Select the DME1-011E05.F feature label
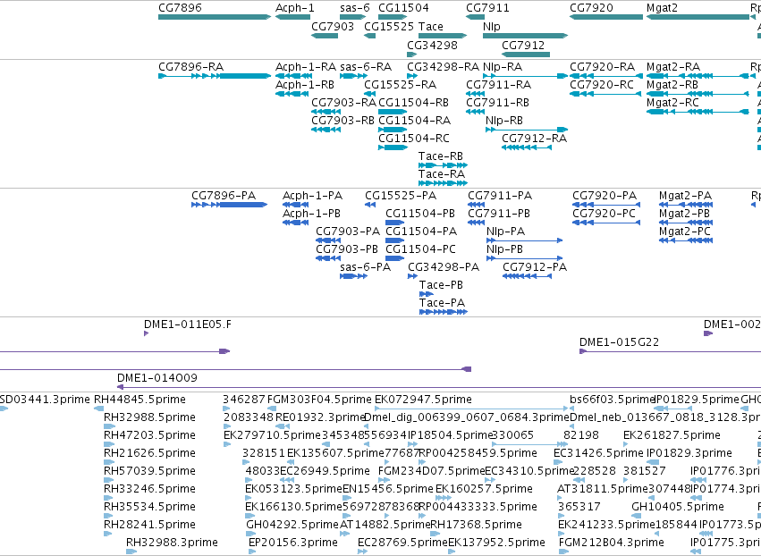761x556 pixels. tap(188, 324)
